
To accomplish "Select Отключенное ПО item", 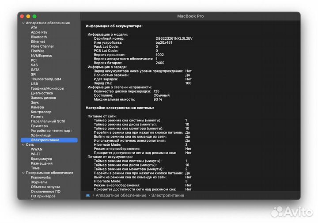I will tap(45, 191).
